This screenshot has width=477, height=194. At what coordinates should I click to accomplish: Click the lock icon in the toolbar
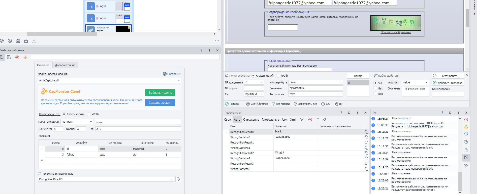(26, 41)
